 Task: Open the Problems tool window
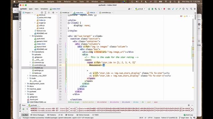(52, 115)
